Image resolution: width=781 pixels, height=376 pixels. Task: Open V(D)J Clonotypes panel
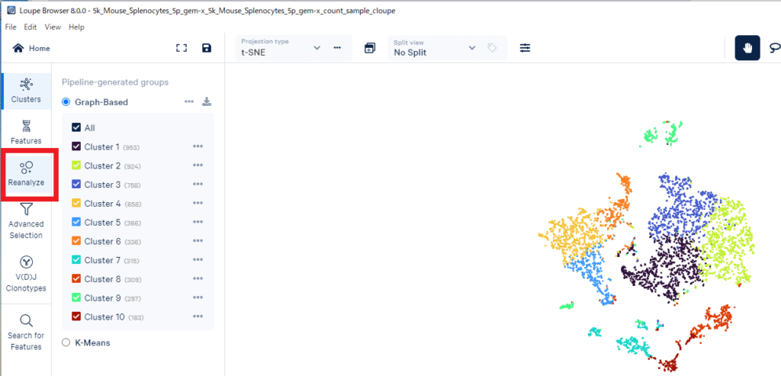26,274
